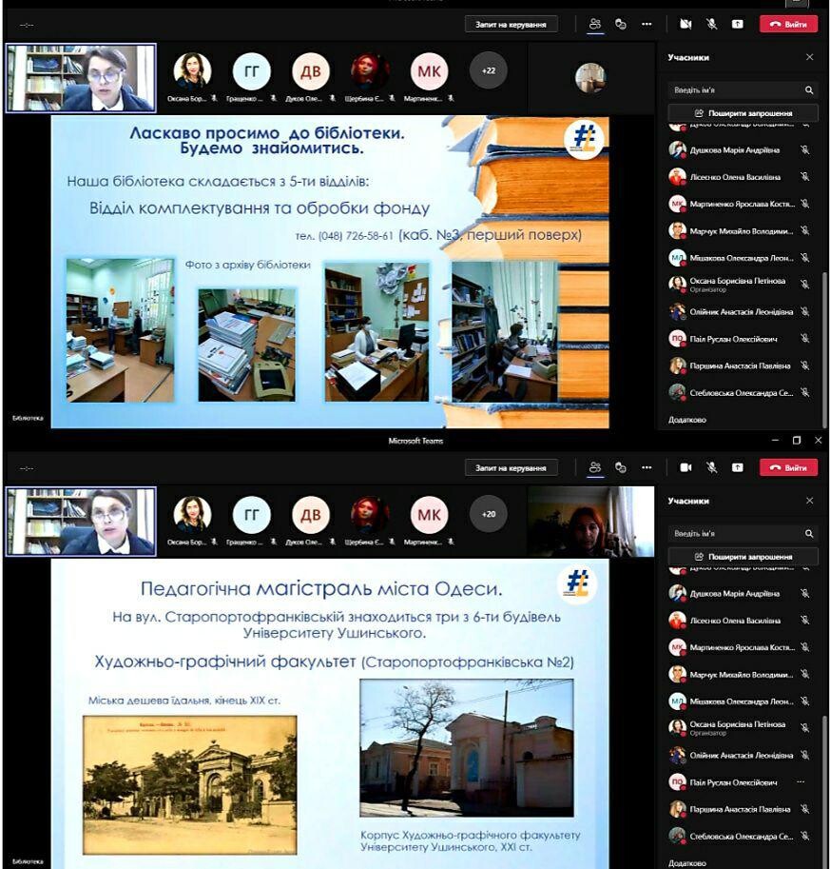Open more actions menu in Odesa slide window
Viewport: 830px width, 869px height.
(647, 467)
